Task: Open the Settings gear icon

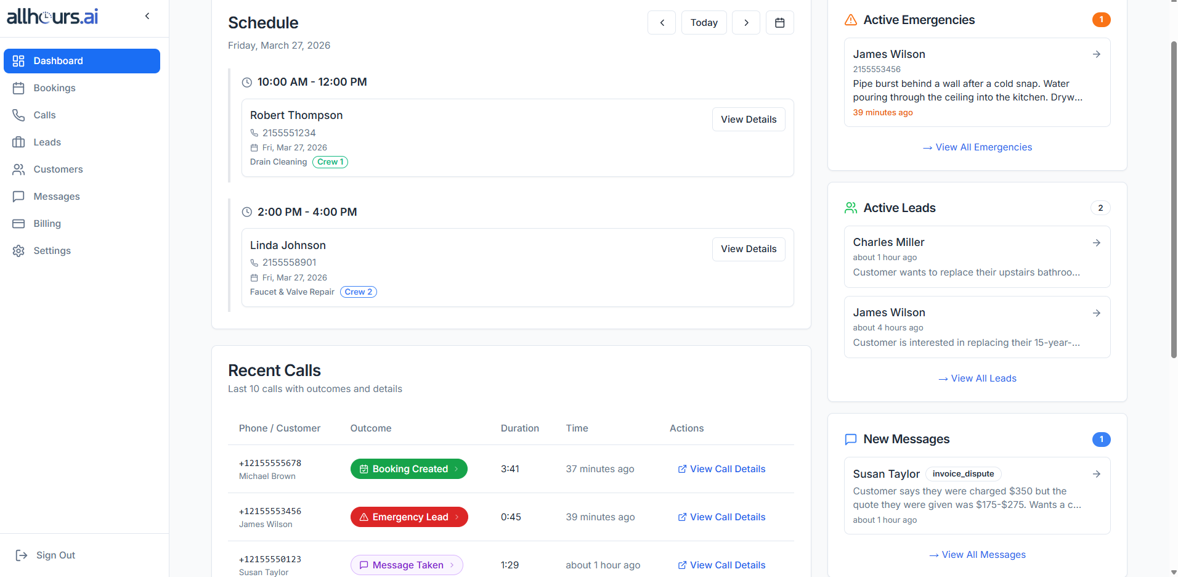Action: (x=19, y=250)
